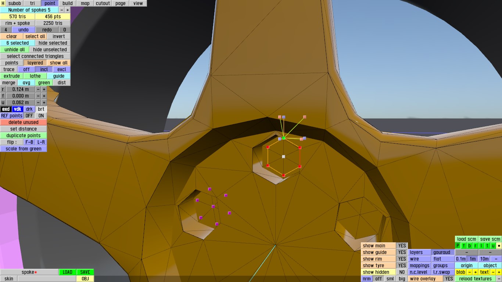This screenshot has height=282, width=502.
Task: Delete unused points
Action: tap(24, 122)
